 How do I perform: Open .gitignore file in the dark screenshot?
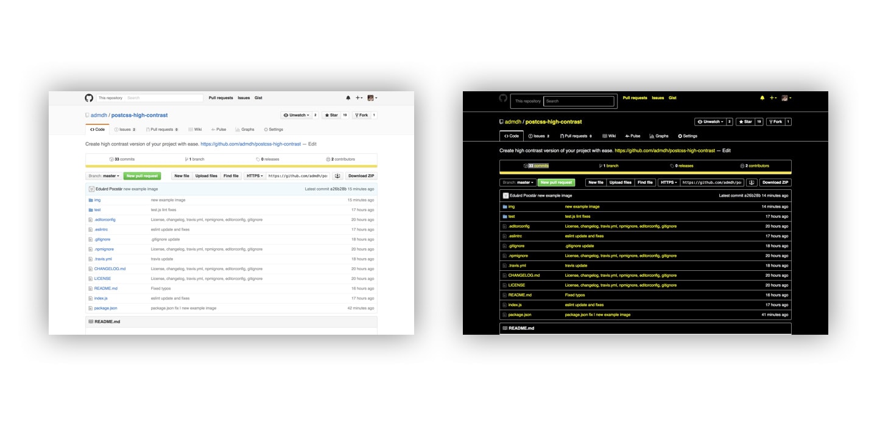pyautogui.click(x=516, y=246)
